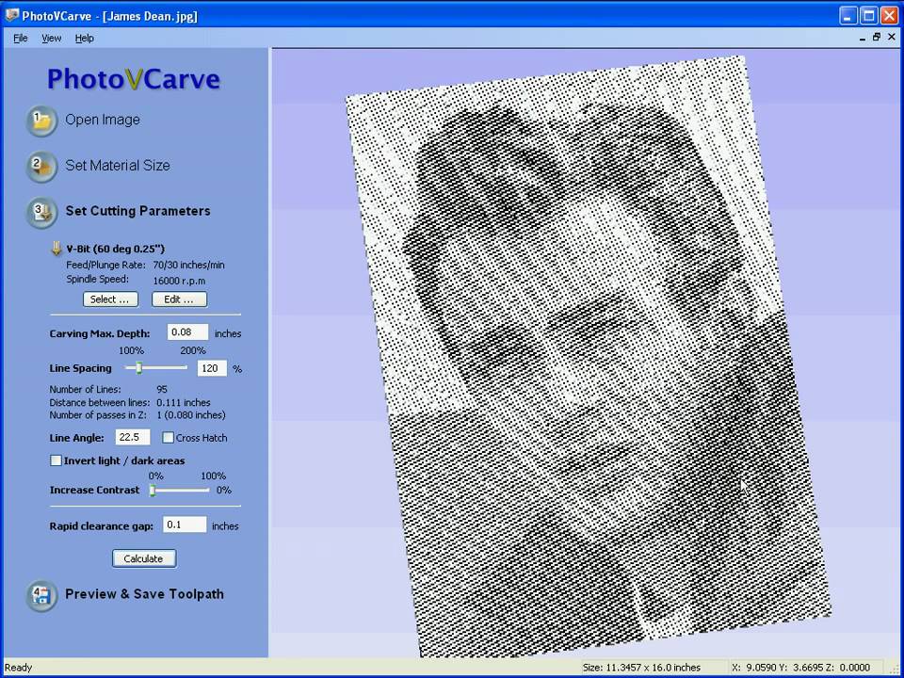Screen dimensions: 904x678
Task: Click the Increase Contrast 0% value
Action: click(224, 490)
